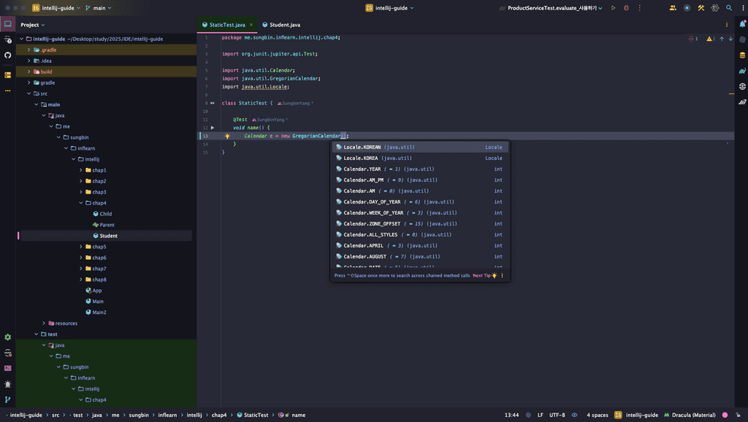Switch to Student.java tab
The height and width of the screenshot is (422, 748).
point(281,25)
